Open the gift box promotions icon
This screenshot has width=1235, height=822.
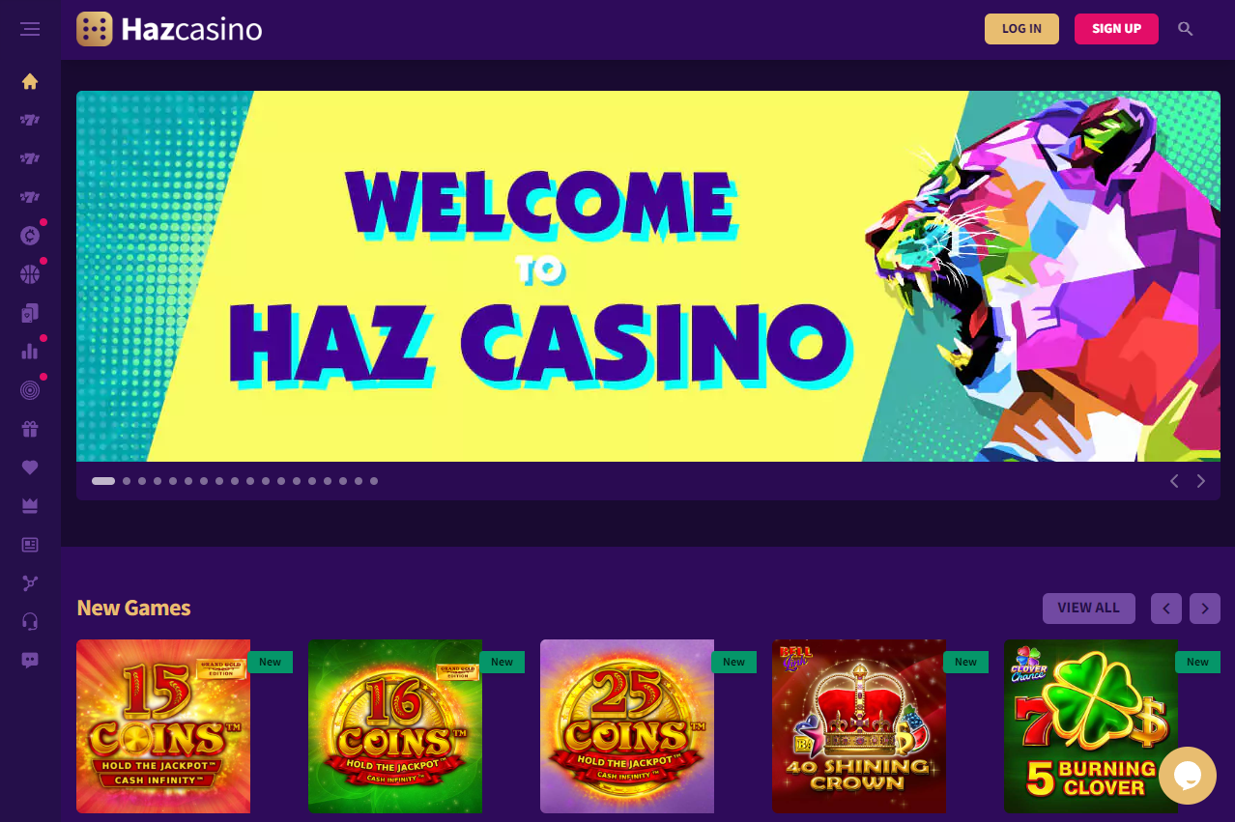[x=30, y=429]
